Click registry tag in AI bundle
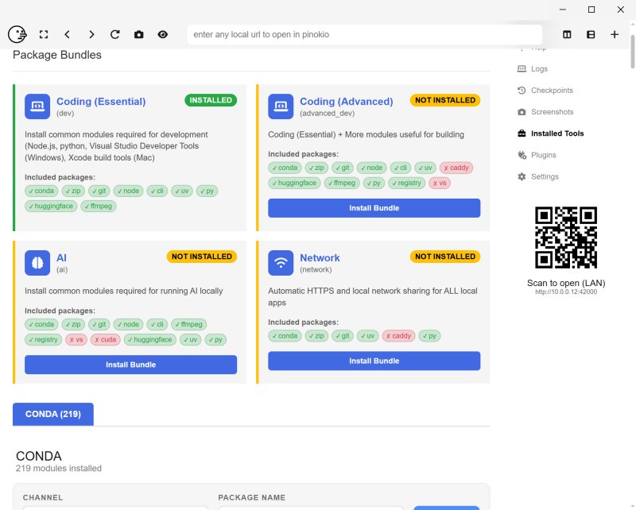636x510 pixels. [43, 340]
